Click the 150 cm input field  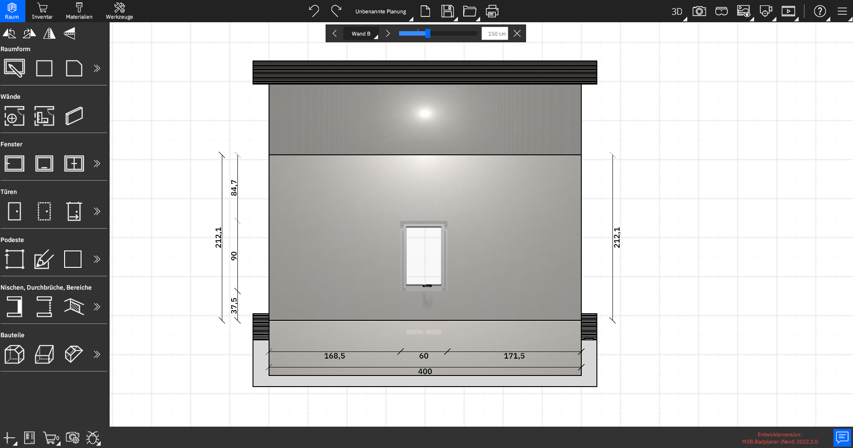tap(495, 33)
